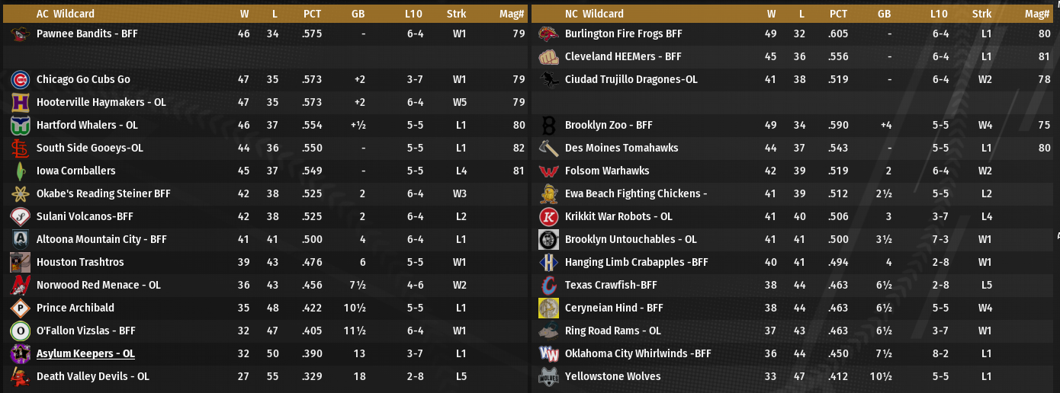Open the Death Valley Devils team link
Image resolution: width=1060 pixels, height=393 pixels.
click(92, 376)
